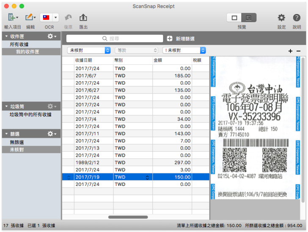Image resolution: width=308 pixels, height=232 pixels.
Task: Select 我的收件匣 in sidebar
Action: tap(27, 52)
